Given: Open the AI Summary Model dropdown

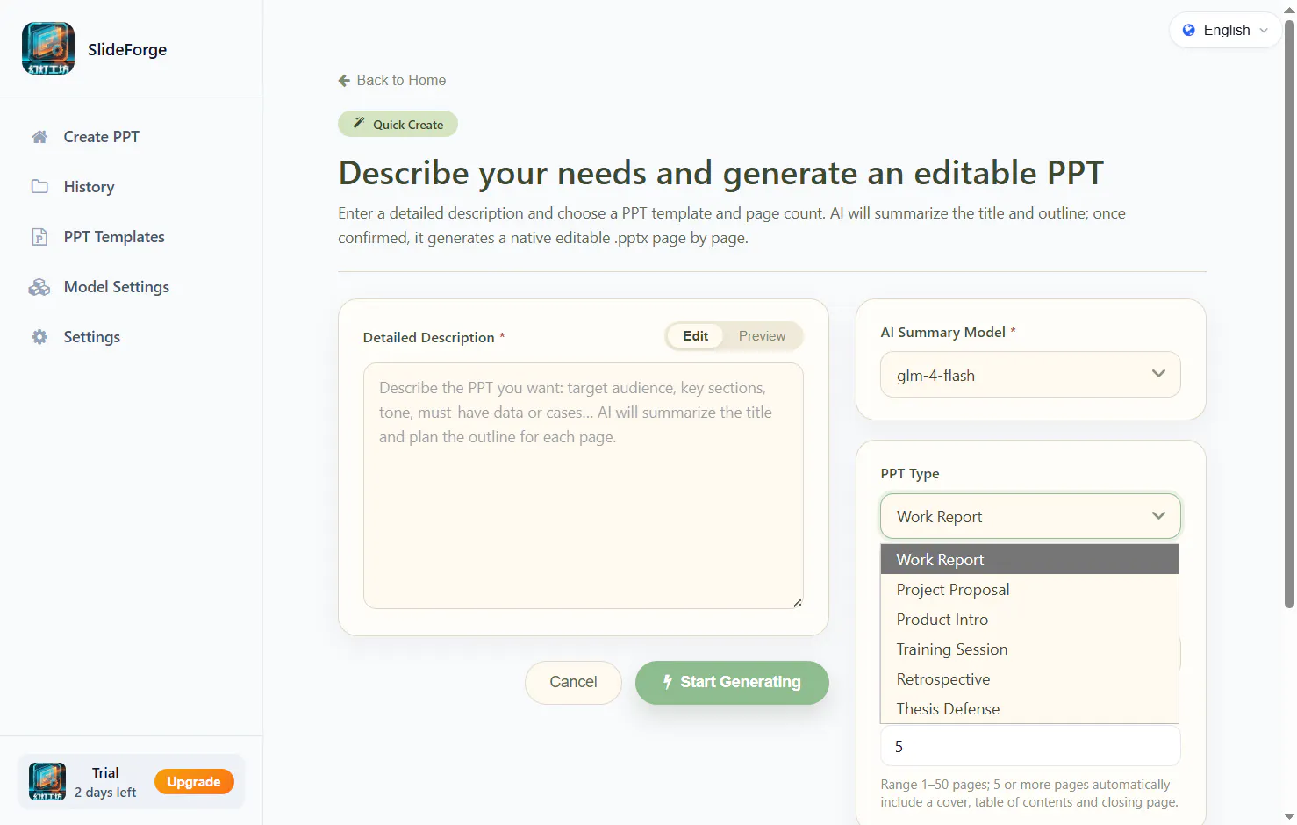Looking at the screenshot, I should (1030, 375).
